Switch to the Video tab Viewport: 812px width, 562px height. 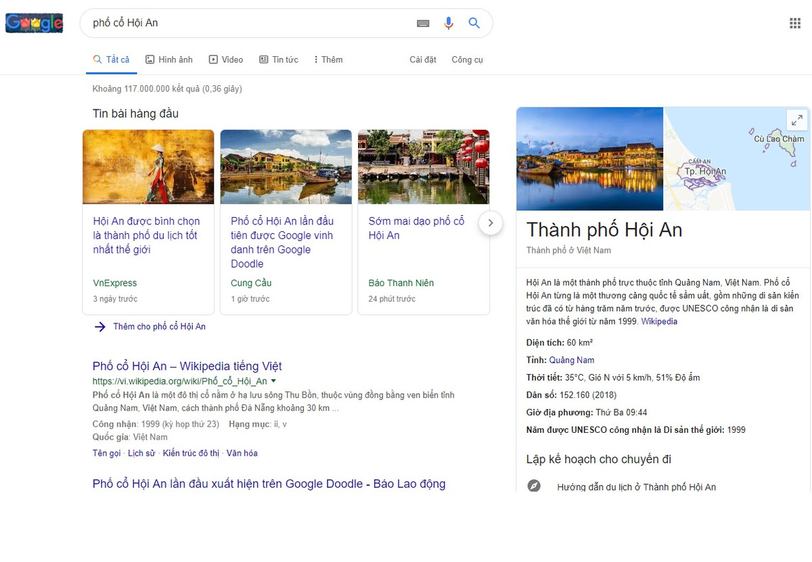(x=226, y=60)
